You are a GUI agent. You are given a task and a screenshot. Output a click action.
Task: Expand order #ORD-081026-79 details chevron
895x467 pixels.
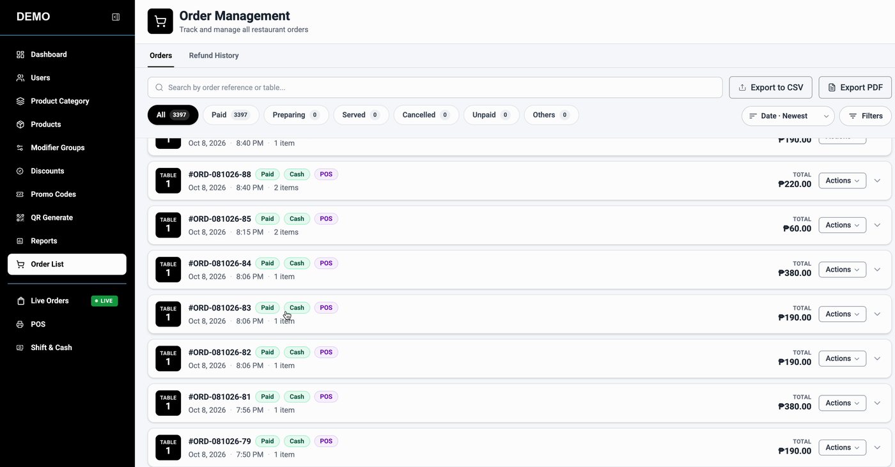pos(877,448)
